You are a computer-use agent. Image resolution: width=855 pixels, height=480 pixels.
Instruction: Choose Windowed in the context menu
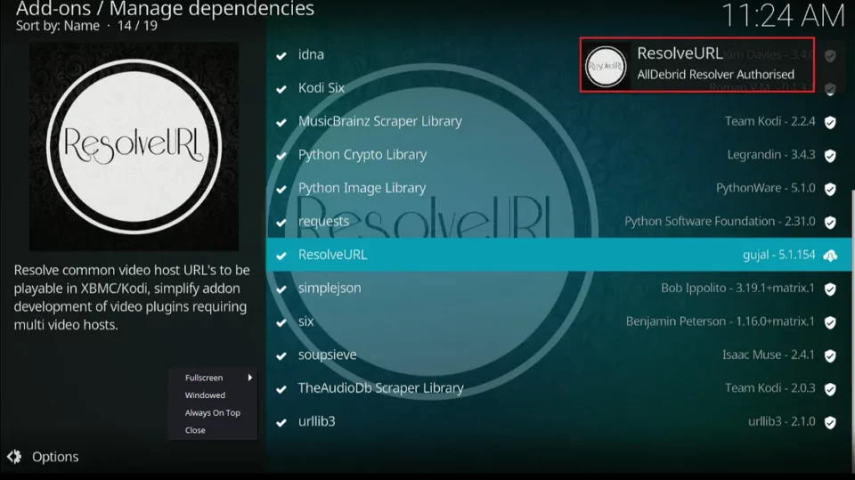click(x=205, y=395)
